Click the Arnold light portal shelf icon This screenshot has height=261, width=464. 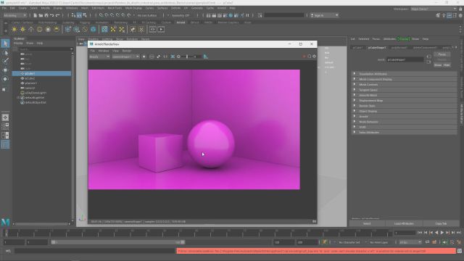point(48,29)
